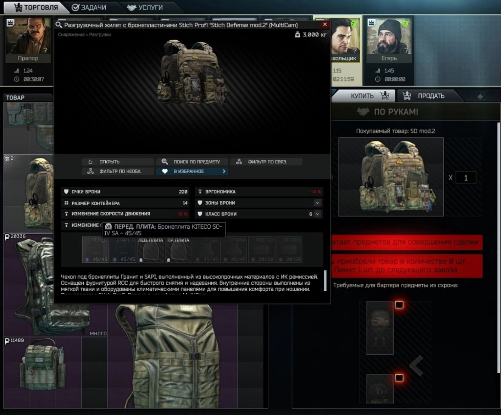501x415 pixels.
Task: Click the ОТКРЫТЬ button
Action: tap(118, 162)
